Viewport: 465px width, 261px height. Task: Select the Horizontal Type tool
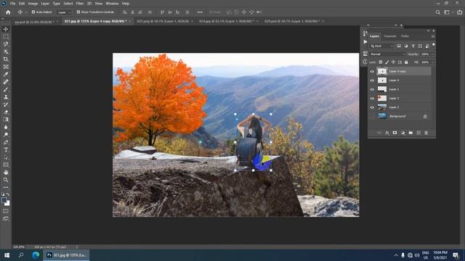[6, 150]
